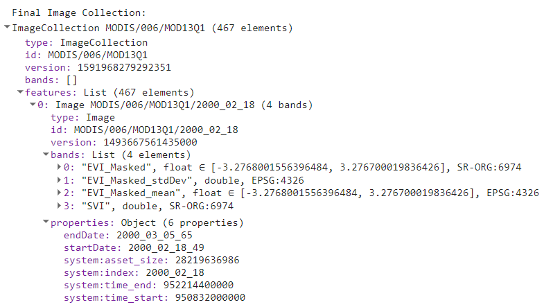The width and height of the screenshot is (544, 307).
Task: Collapse the Image 2000_02_18 entry arrow
Action: pyautogui.click(x=33, y=105)
